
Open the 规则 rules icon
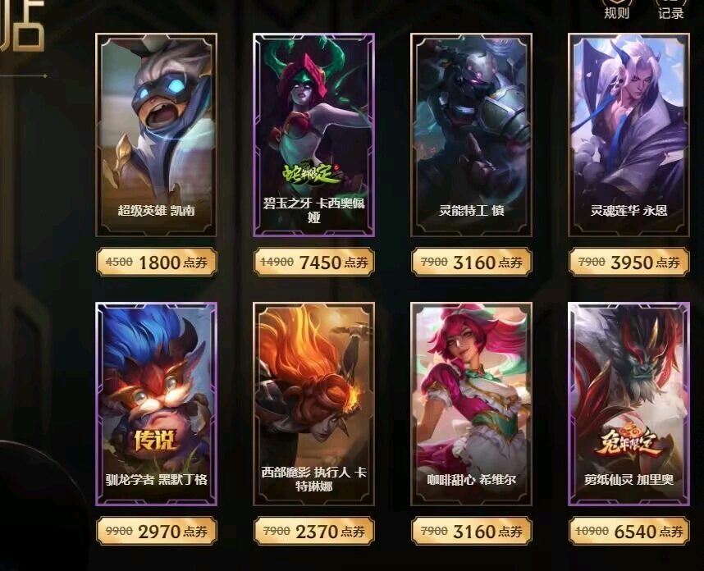[x=616, y=9]
